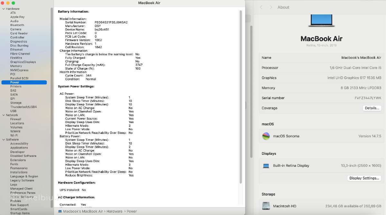Viewport: 386px width, 215px height.
Task: Click Full Charge Capacity value 3747
Action: [x=139, y=65]
